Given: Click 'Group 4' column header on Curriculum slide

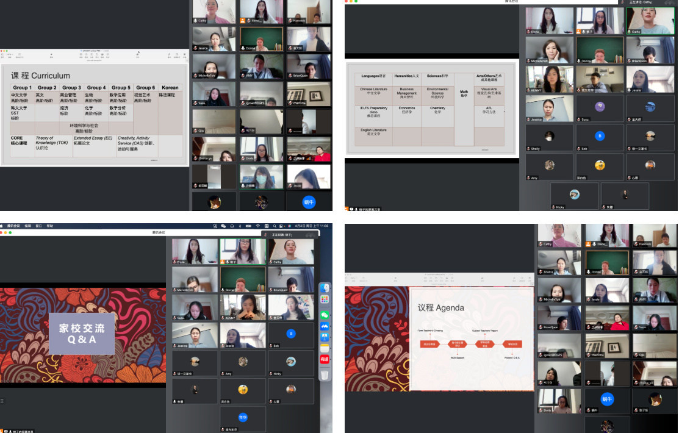Looking at the screenshot, I should (x=96, y=87).
